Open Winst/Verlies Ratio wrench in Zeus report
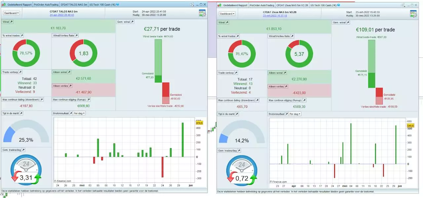 point(292,36)
